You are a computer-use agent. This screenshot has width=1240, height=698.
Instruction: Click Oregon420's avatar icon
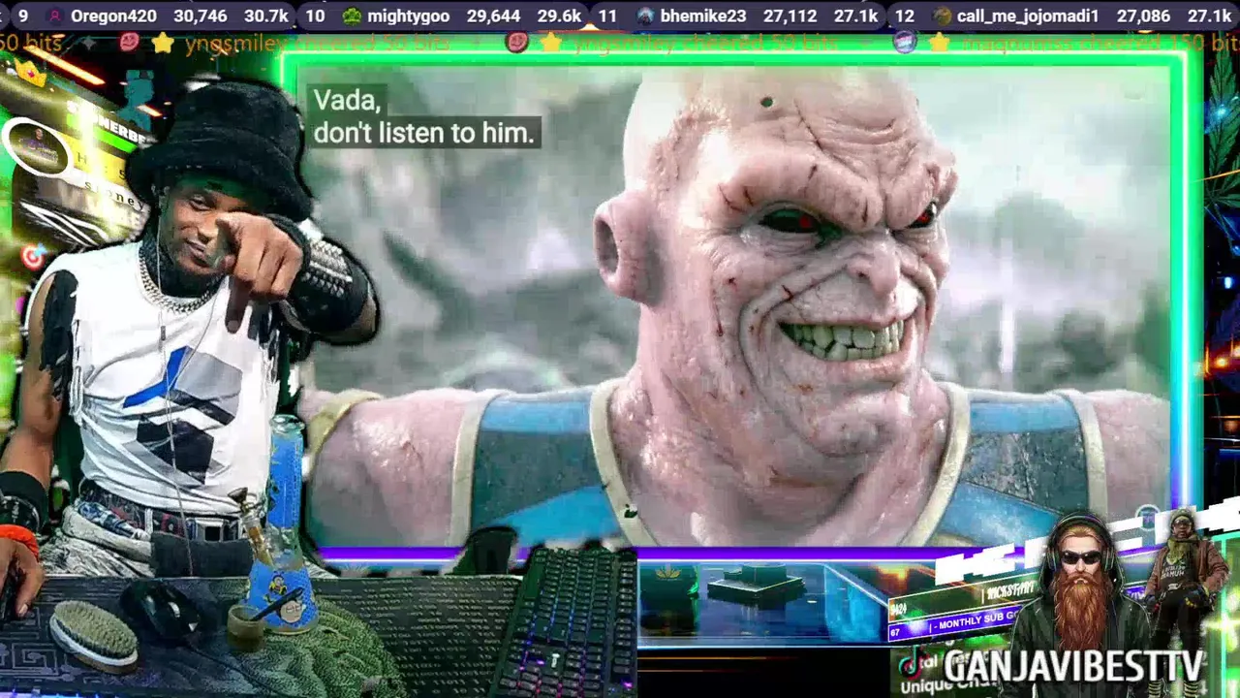pos(55,16)
